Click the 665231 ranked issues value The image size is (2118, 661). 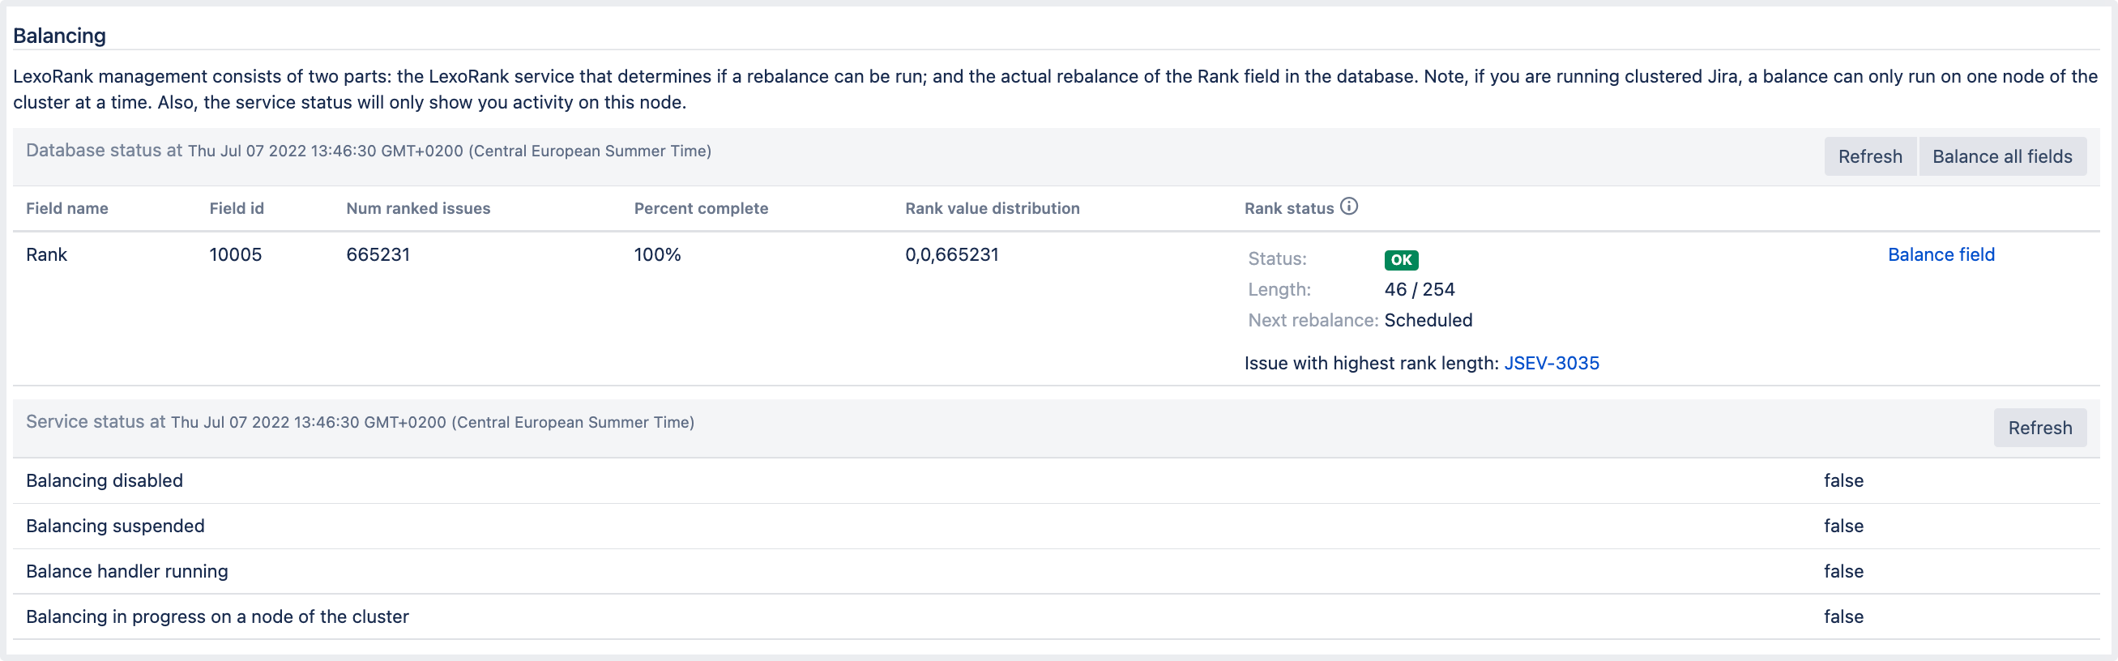(378, 254)
